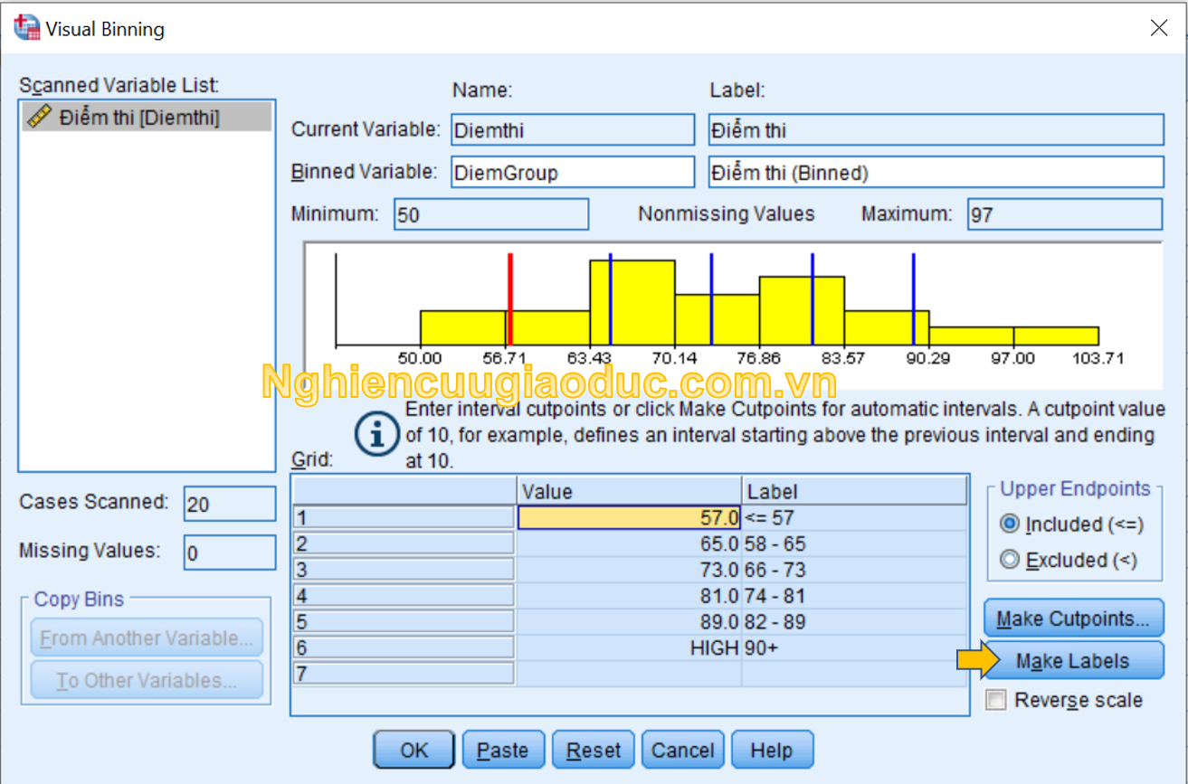Click the Cancel button

682,750
